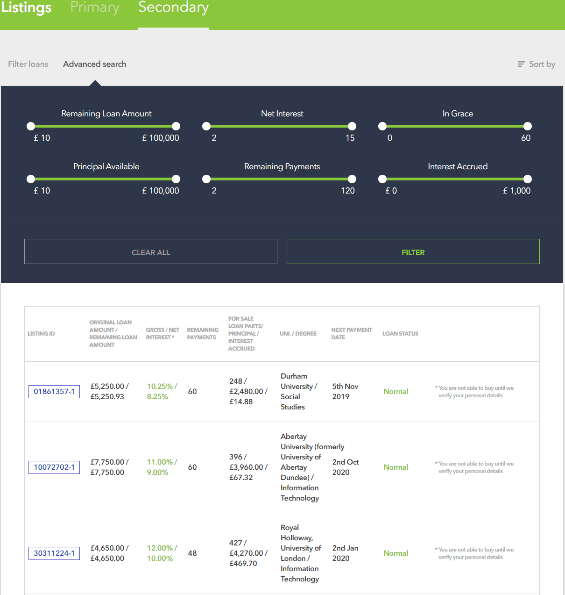Open listing 01861357-1

pos(54,392)
